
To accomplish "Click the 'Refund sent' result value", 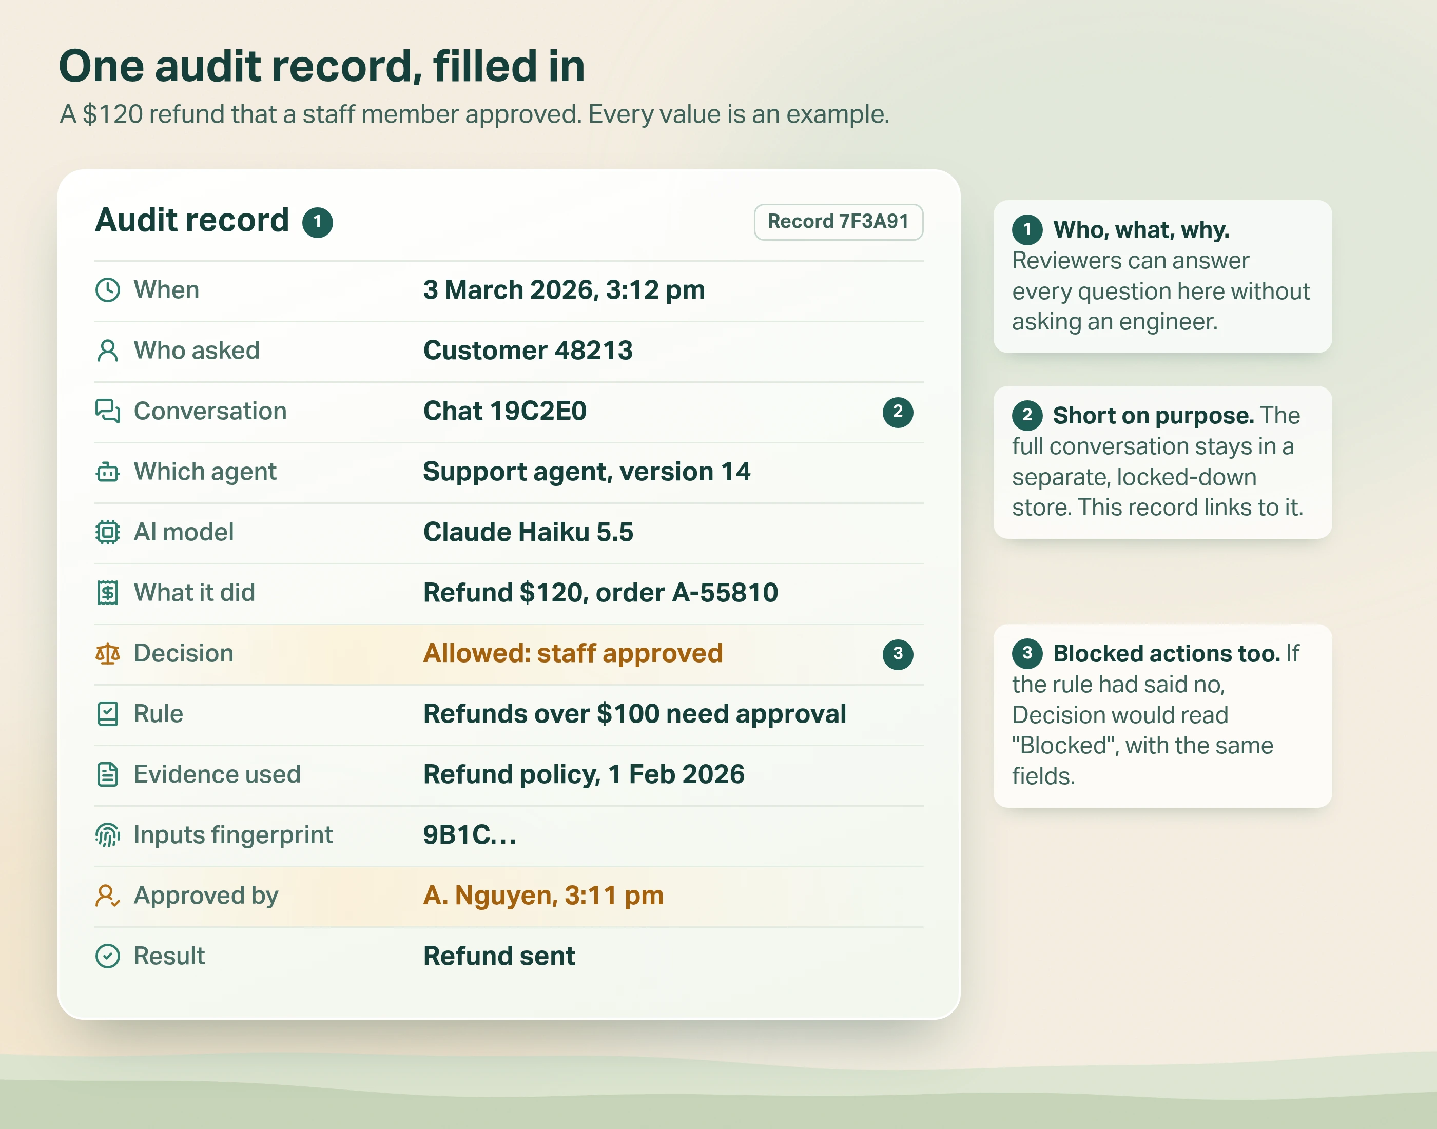I will click(x=499, y=957).
